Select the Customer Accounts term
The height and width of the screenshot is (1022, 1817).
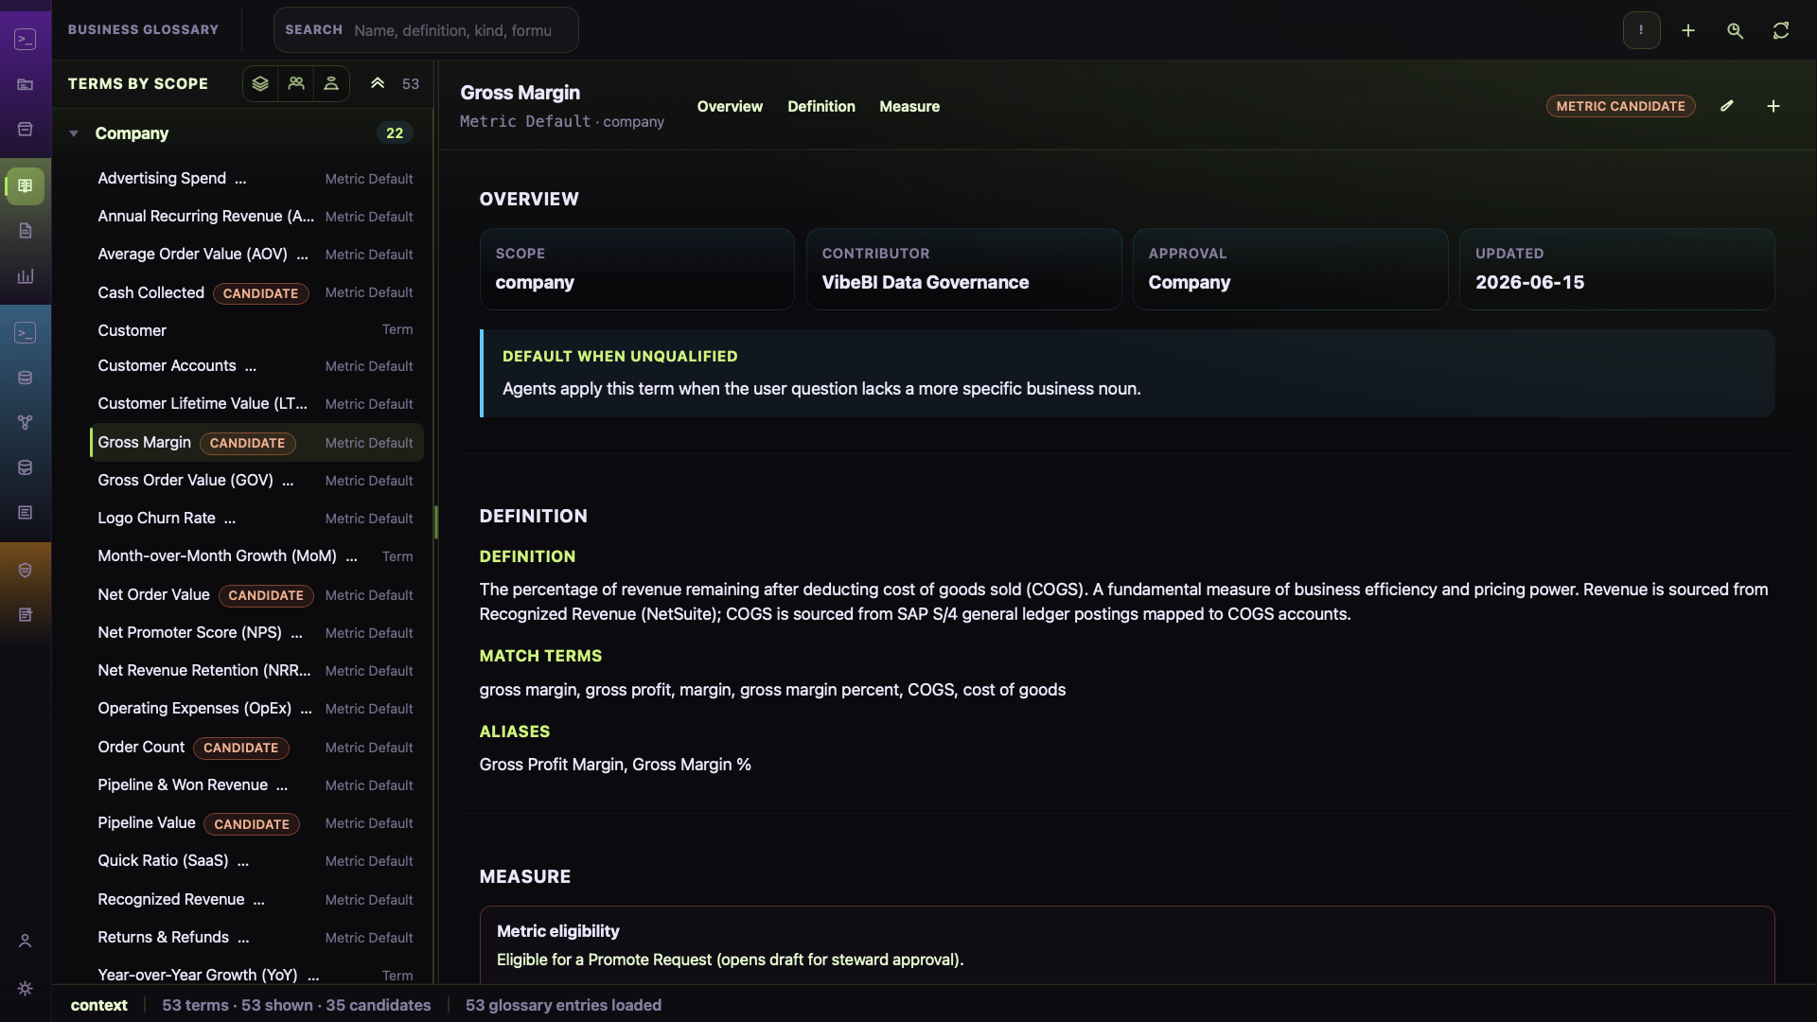click(256, 365)
